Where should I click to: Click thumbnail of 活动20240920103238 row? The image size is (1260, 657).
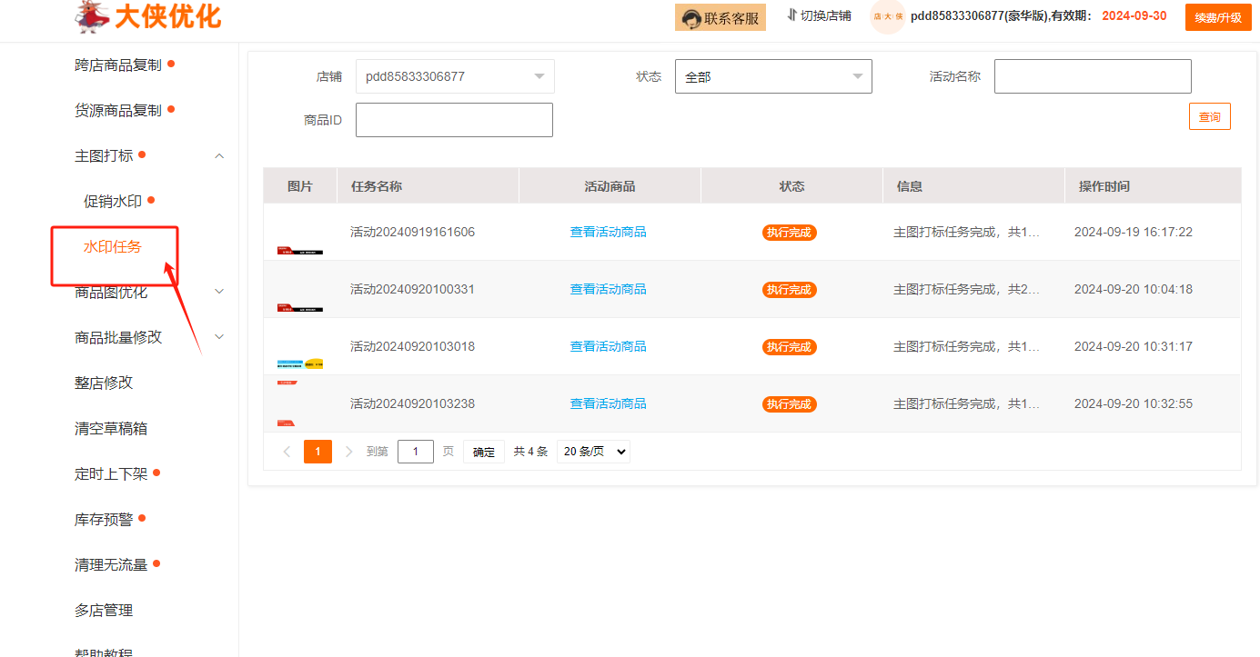click(x=300, y=404)
